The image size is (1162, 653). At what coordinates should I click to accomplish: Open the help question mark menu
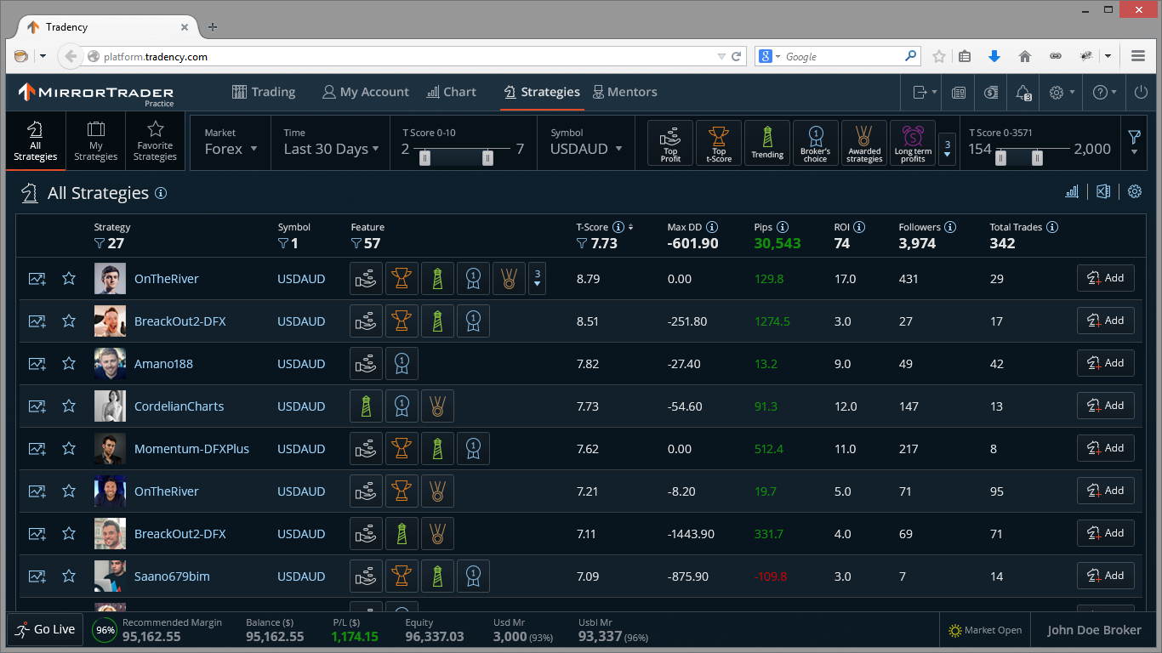point(1104,93)
